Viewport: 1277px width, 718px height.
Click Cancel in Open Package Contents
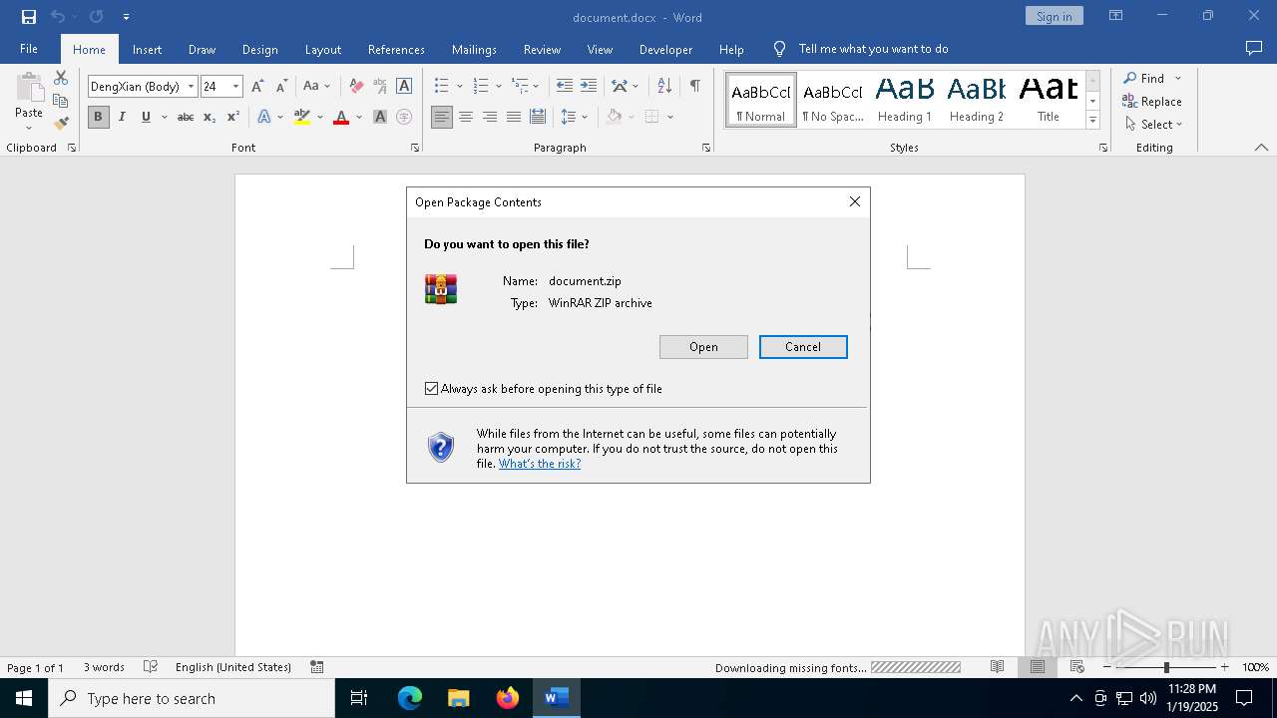pyautogui.click(x=803, y=347)
